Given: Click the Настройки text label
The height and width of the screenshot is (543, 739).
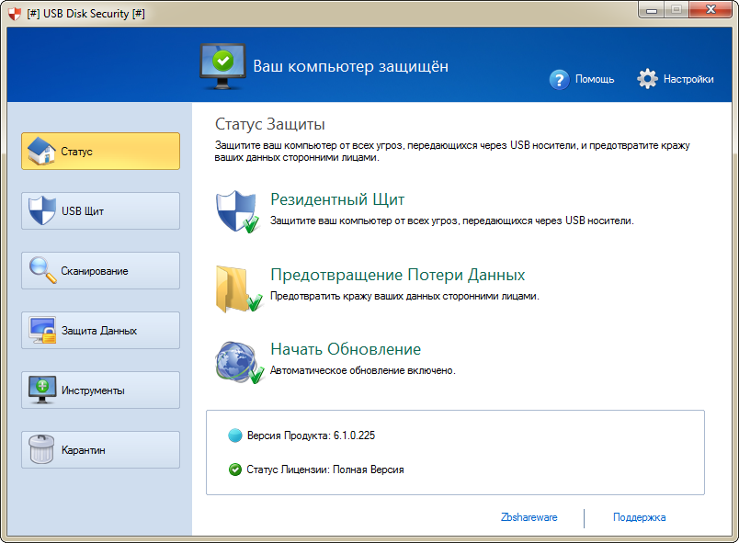Looking at the screenshot, I should [x=688, y=79].
